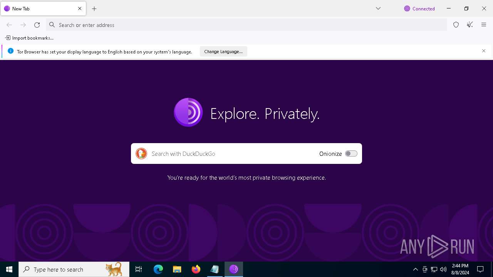
Task: Open Firefox from the taskbar
Action: [196, 269]
